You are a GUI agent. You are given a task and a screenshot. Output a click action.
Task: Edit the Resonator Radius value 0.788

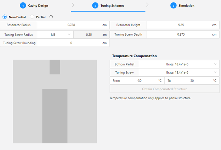(x=73, y=25)
